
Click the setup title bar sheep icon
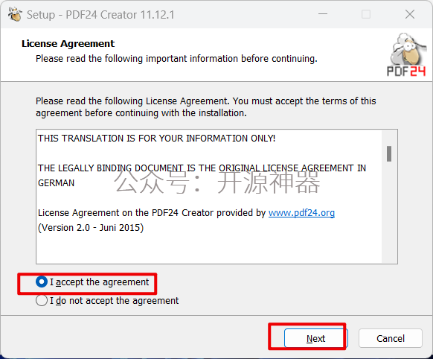pos(15,14)
